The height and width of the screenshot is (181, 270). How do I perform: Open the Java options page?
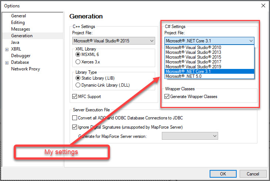click(x=15, y=42)
